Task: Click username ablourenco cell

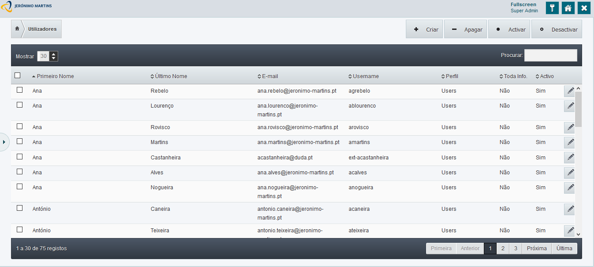Action: 362,106
